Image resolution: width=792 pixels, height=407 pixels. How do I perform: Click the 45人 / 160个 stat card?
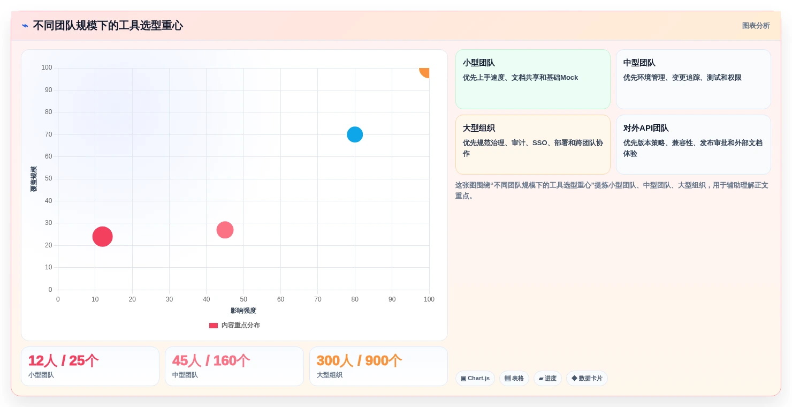tap(234, 366)
